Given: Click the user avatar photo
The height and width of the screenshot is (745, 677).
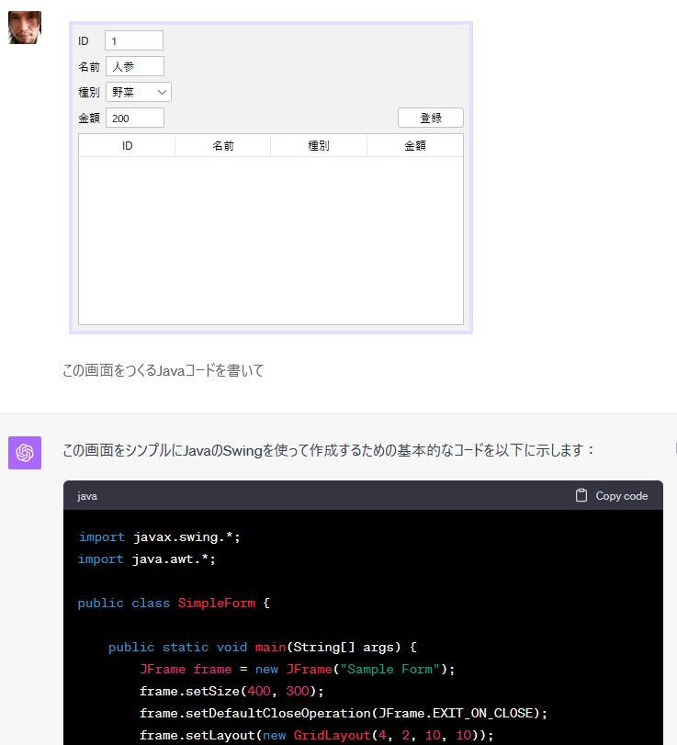Looking at the screenshot, I should click(x=25, y=28).
